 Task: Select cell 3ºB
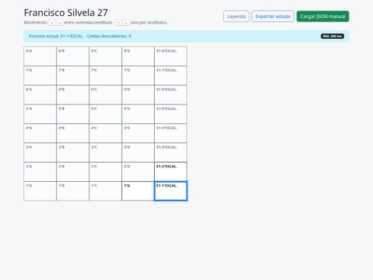pos(73,153)
